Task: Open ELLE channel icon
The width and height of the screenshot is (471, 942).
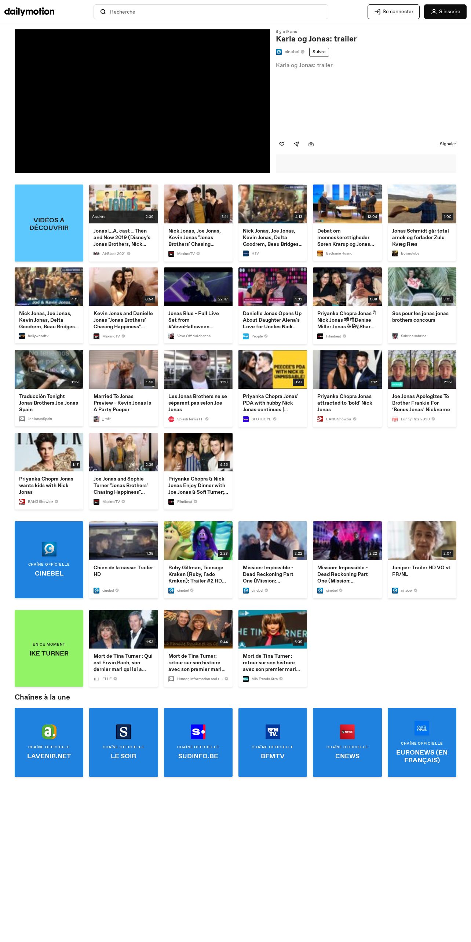Action: tap(96, 679)
